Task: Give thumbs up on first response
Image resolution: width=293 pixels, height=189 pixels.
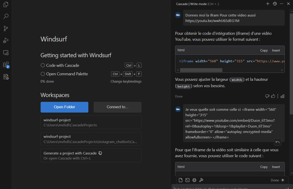Action: point(273,96)
